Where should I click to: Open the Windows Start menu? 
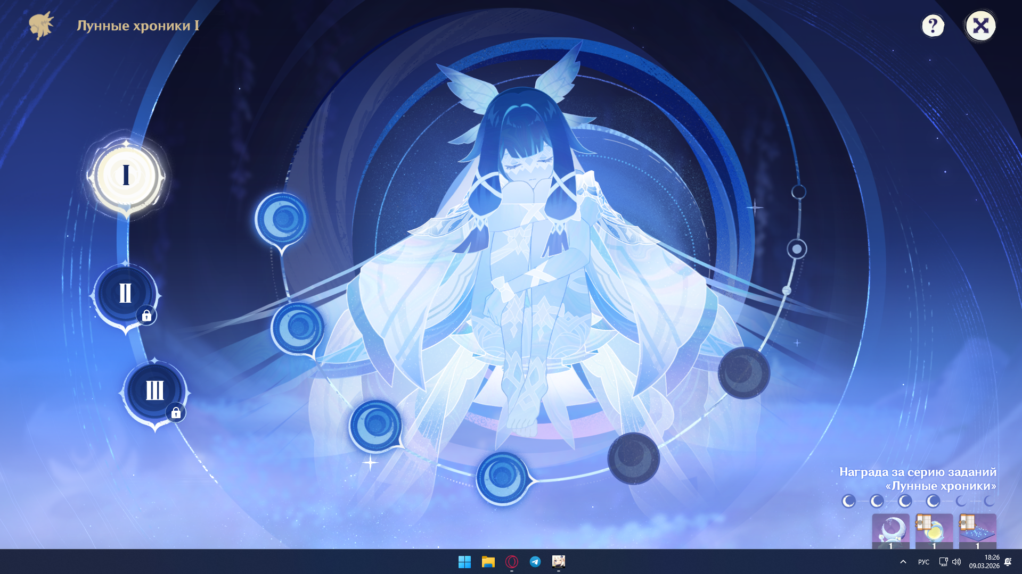point(464,562)
